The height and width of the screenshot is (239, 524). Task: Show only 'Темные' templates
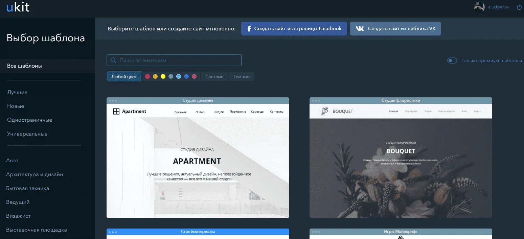pyautogui.click(x=242, y=76)
